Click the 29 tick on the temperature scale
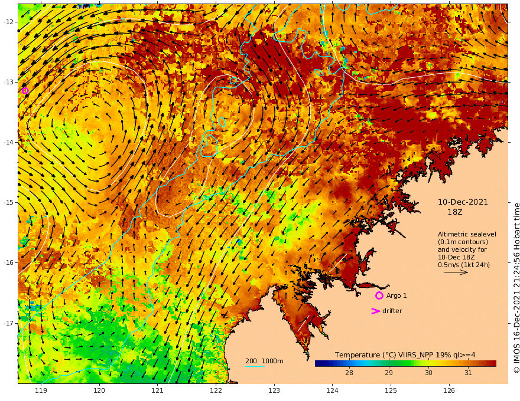The image size is (520, 401). (x=389, y=373)
